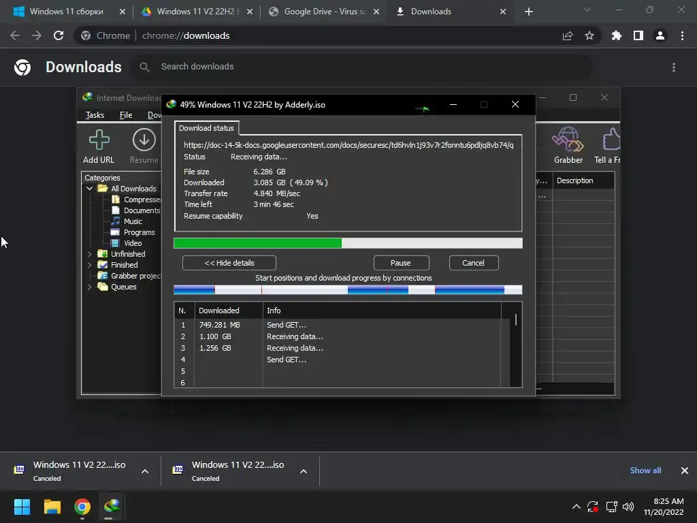Click the Internet Download Manager window logo icon

(x=88, y=97)
